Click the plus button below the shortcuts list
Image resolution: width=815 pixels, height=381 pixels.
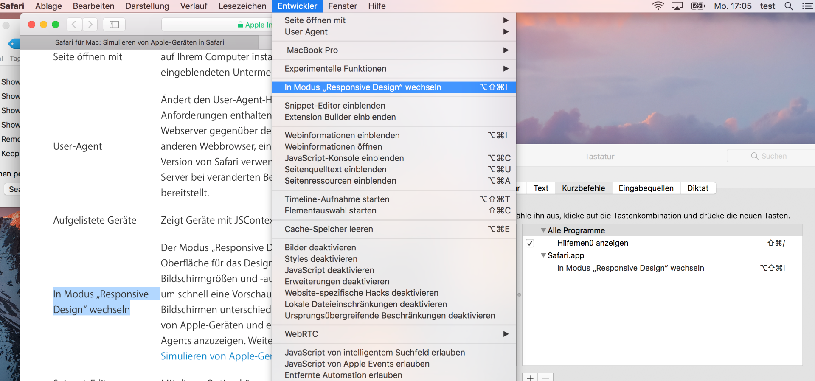(x=530, y=377)
